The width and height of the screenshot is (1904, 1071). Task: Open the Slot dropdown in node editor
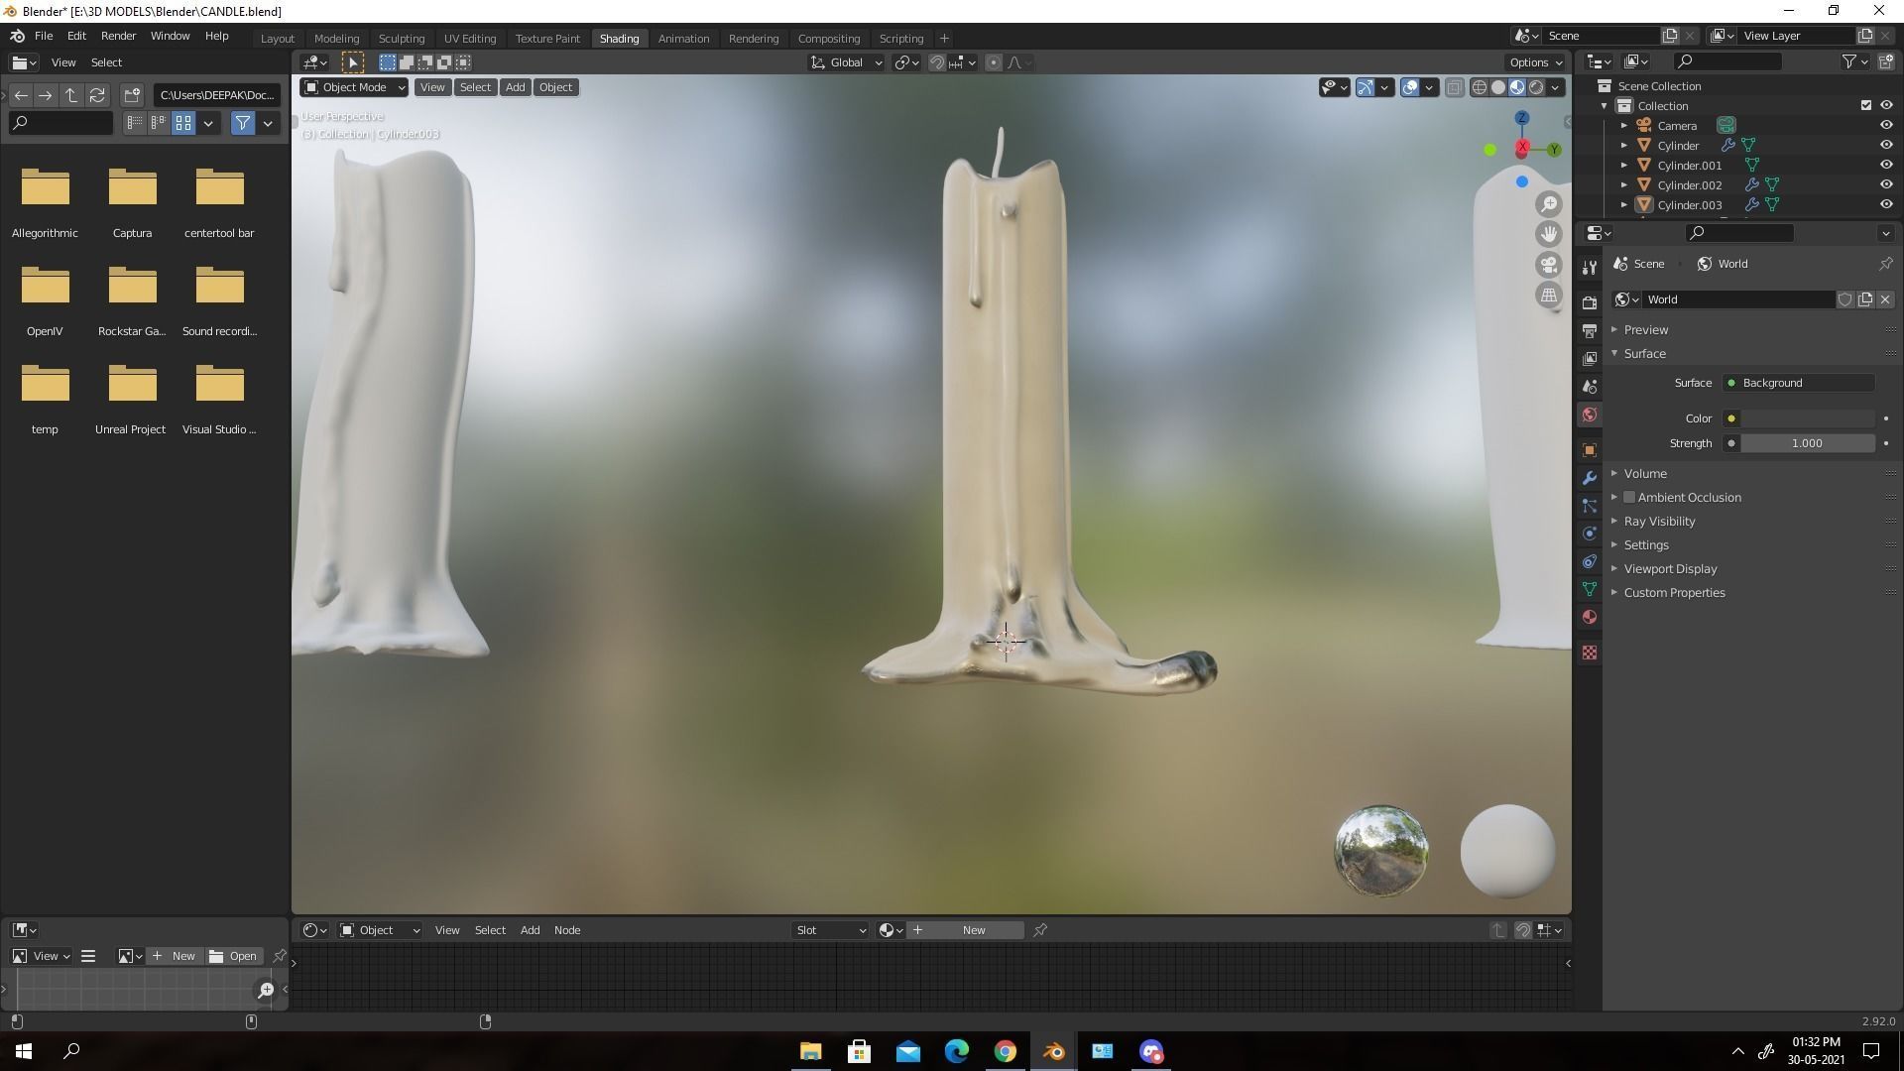[x=831, y=930]
